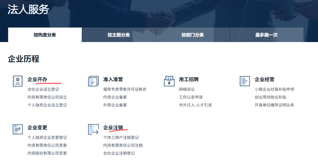The width and height of the screenshot is (318, 163).
Task: Open 创业带动就业补贴 link
Action: tap(270, 97)
